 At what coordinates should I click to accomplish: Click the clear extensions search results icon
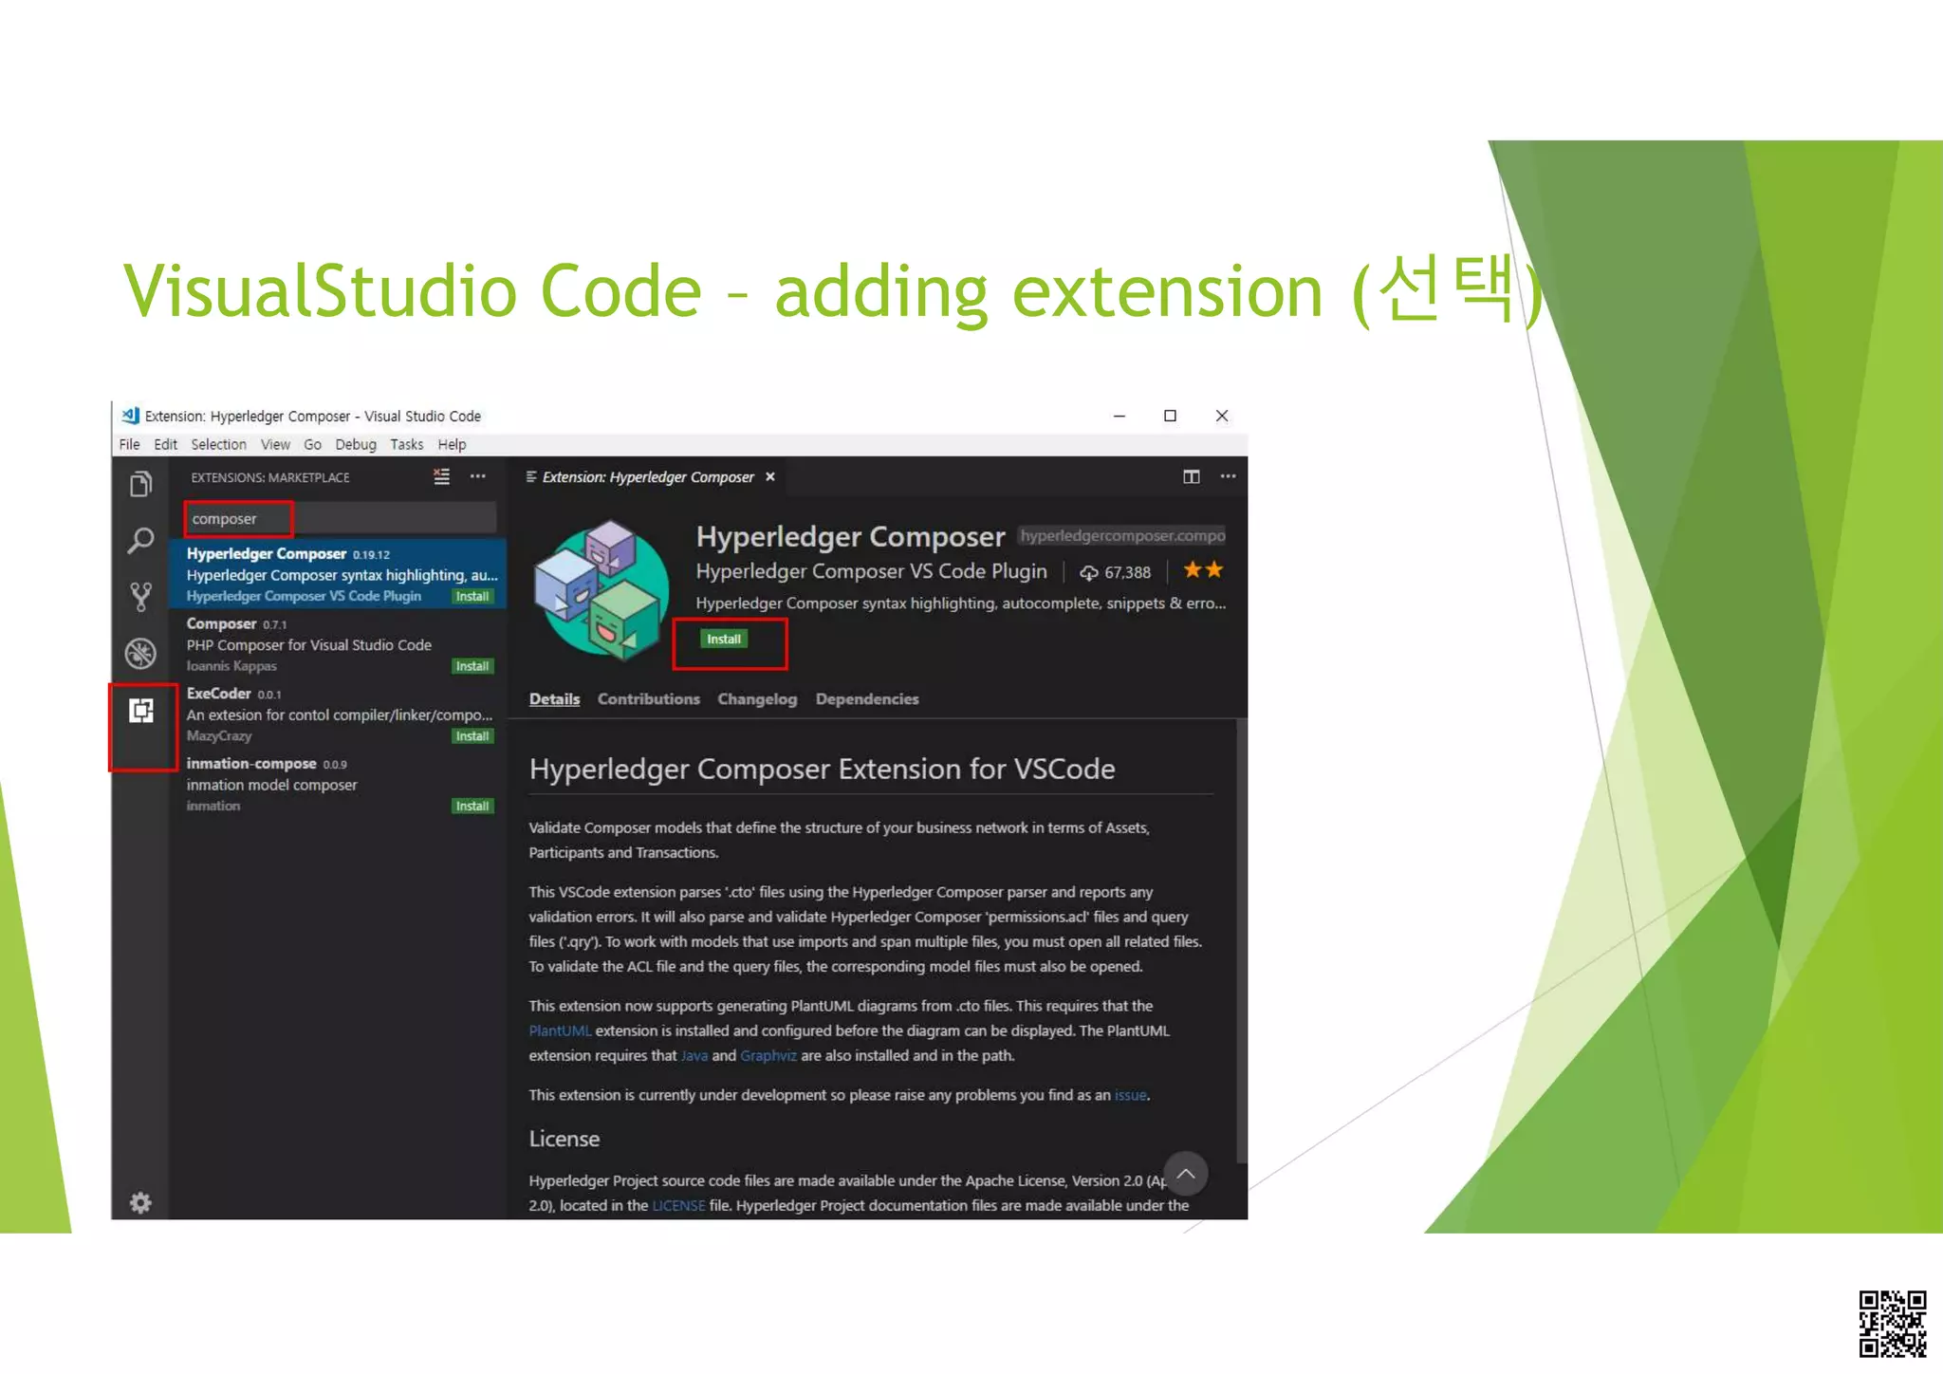(x=441, y=476)
